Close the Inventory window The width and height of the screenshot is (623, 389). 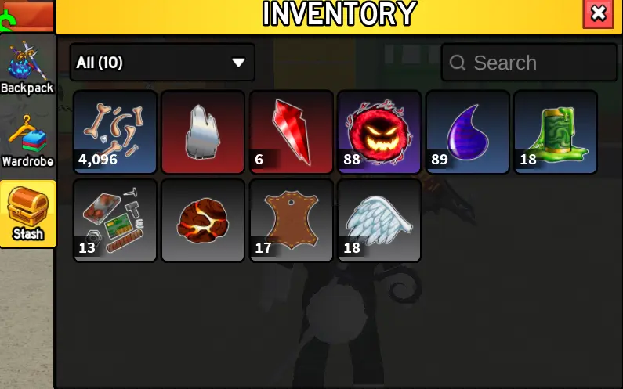(598, 13)
